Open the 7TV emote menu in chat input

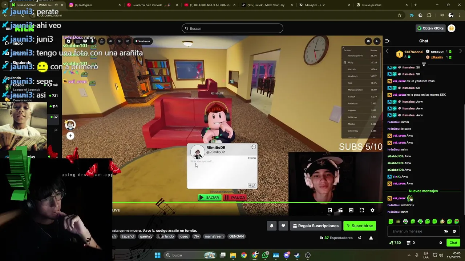446,231
